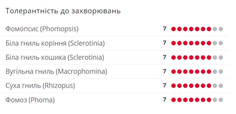Click the last gray dot in Суха гниль row
The width and height of the screenshot is (236, 114).
pyautogui.click(x=221, y=86)
